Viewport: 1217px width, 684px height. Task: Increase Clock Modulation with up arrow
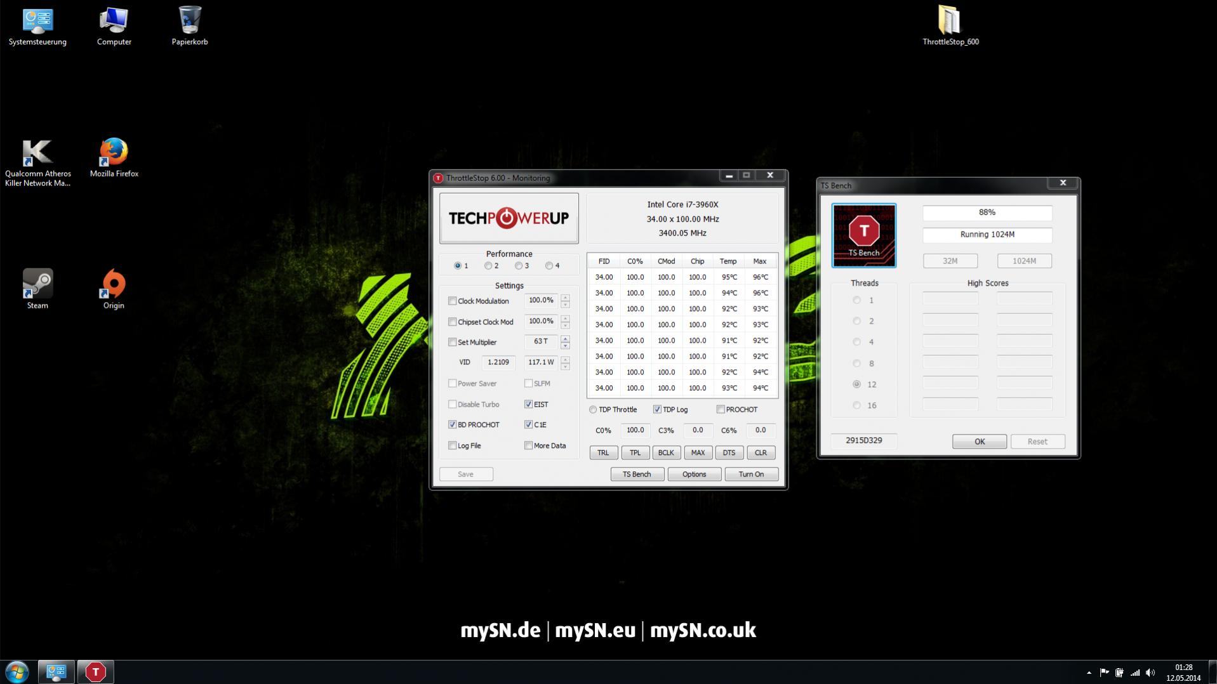(x=565, y=297)
